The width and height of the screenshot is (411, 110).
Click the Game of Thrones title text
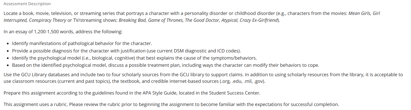(165, 20)
